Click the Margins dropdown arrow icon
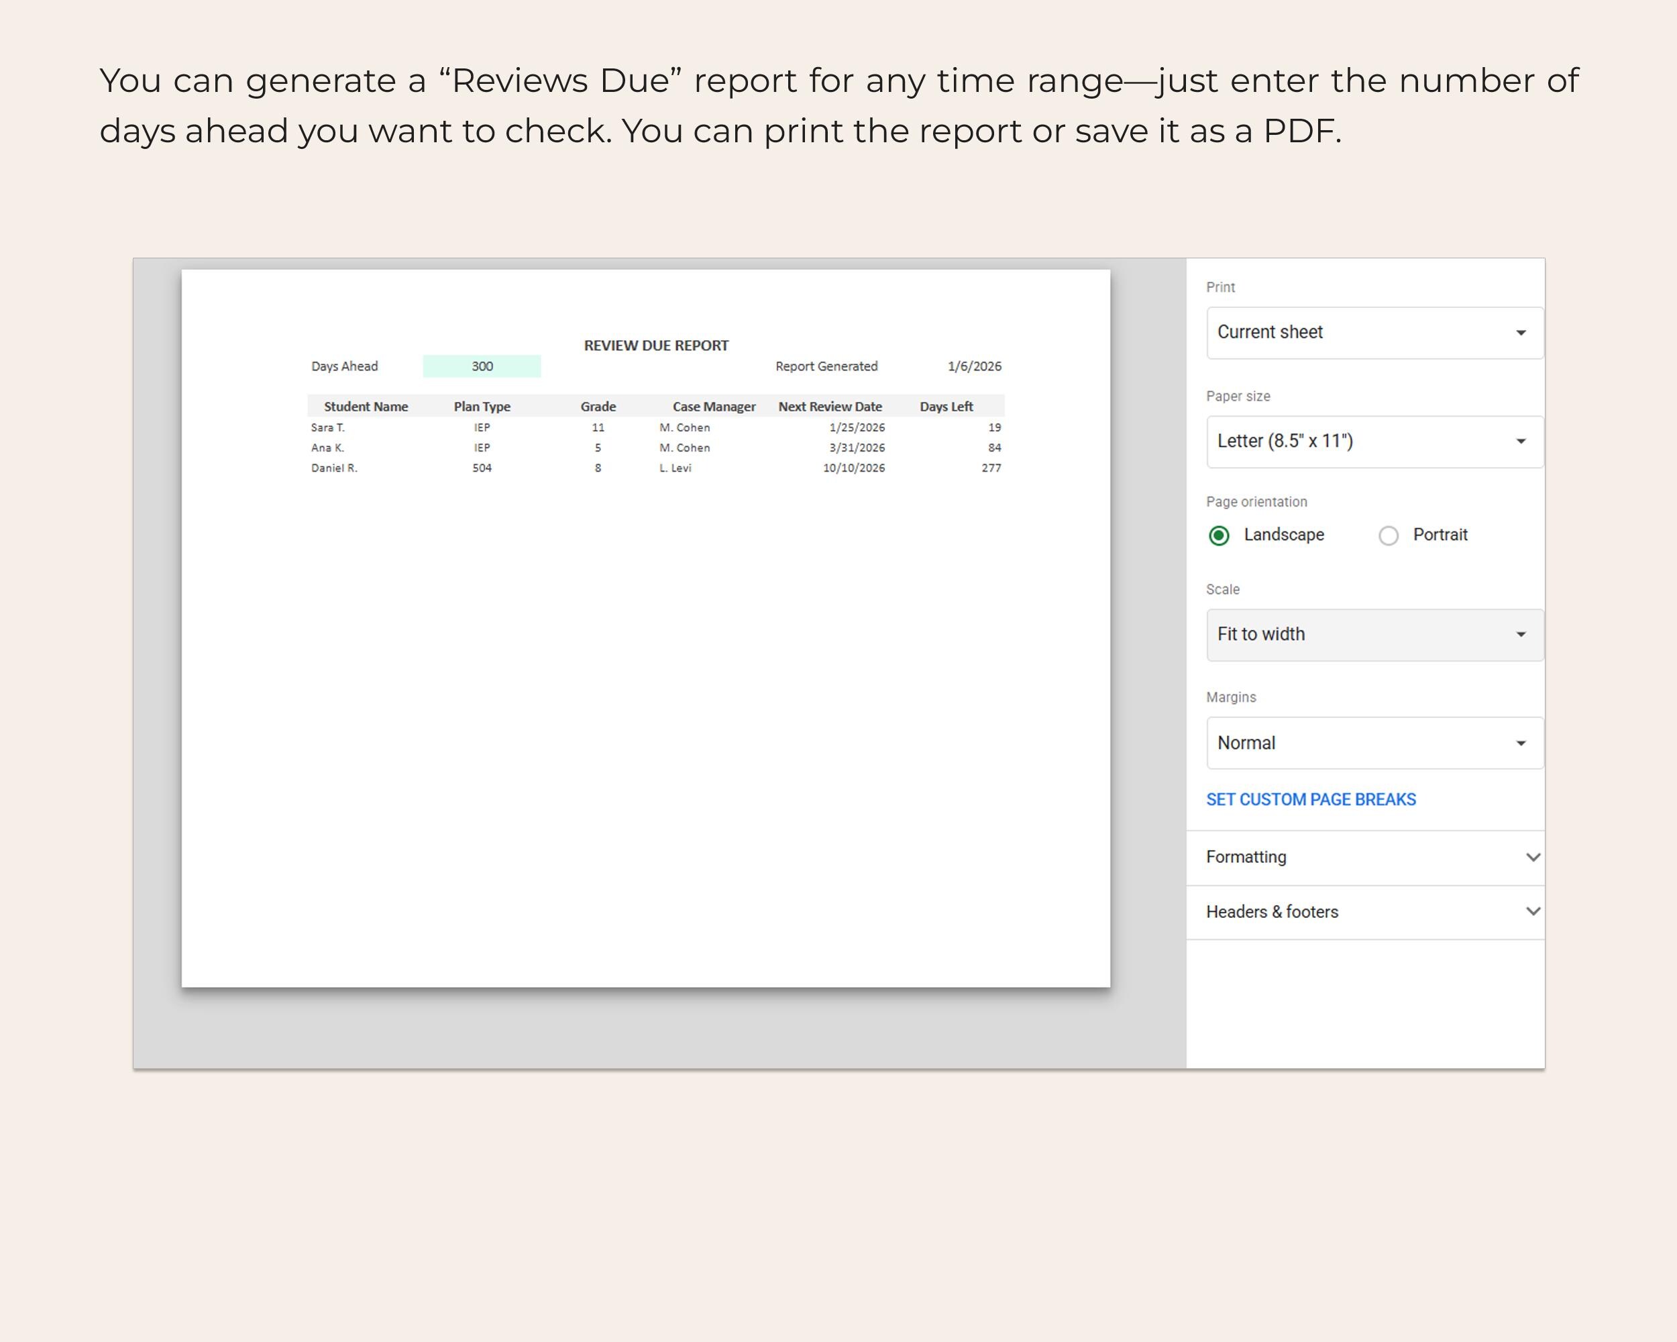The height and width of the screenshot is (1342, 1677). 1521,743
